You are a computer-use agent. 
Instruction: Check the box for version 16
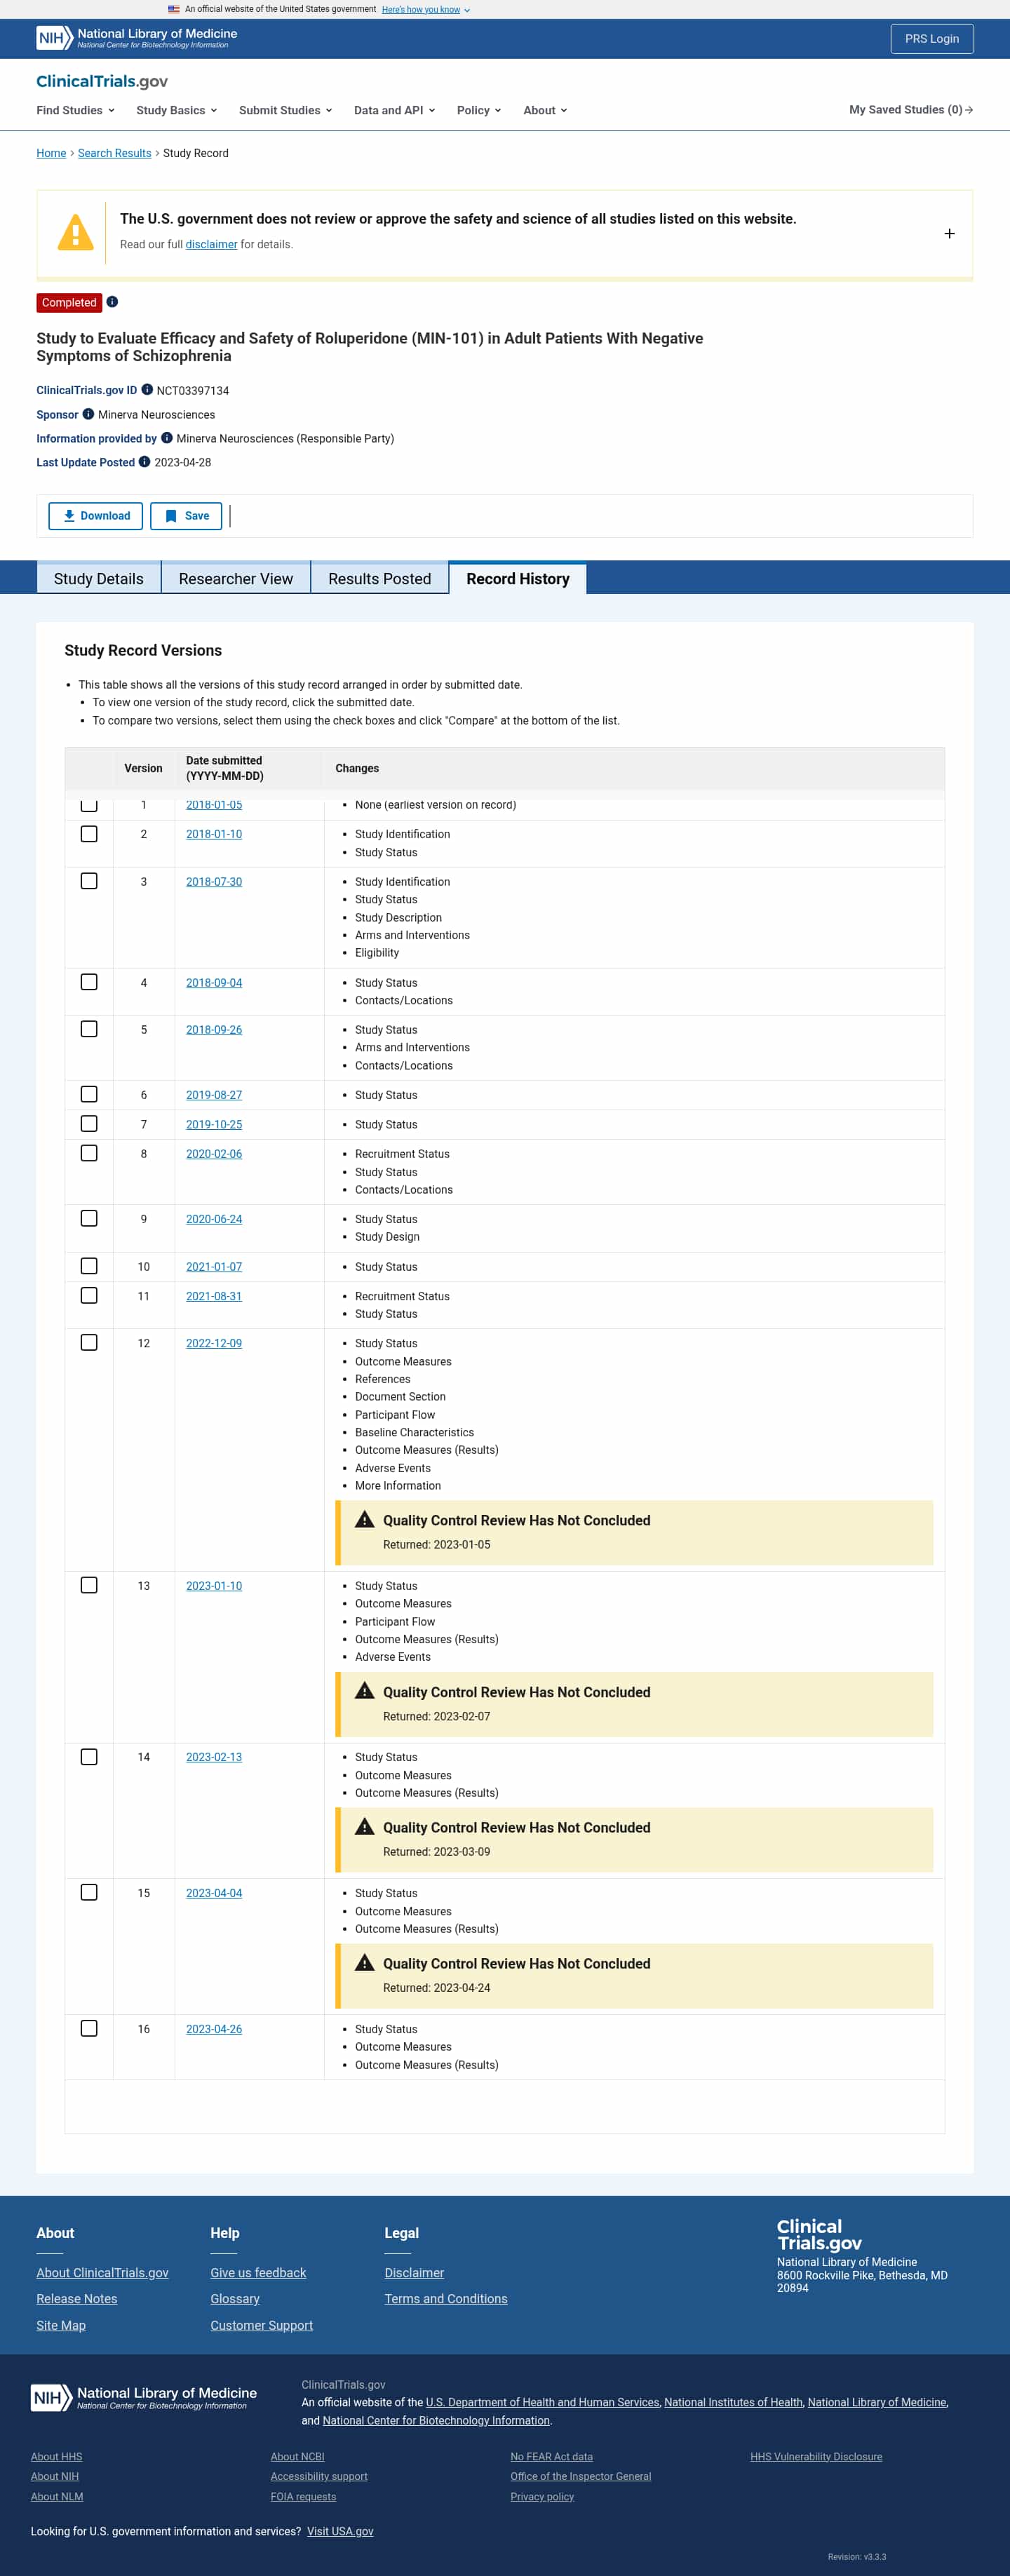(x=89, y=2028)
